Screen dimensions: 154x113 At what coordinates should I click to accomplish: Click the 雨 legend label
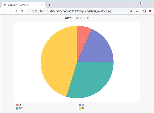[x=83, y=108]
